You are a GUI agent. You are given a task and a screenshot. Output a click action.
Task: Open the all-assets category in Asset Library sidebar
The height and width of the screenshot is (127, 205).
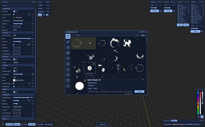(x=68, y=36)
